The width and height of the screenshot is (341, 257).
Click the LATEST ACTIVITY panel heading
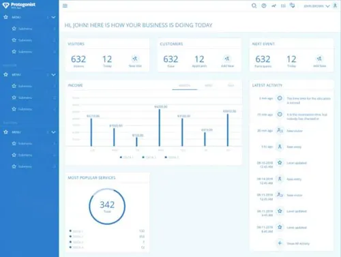click(x=267, y=85)
